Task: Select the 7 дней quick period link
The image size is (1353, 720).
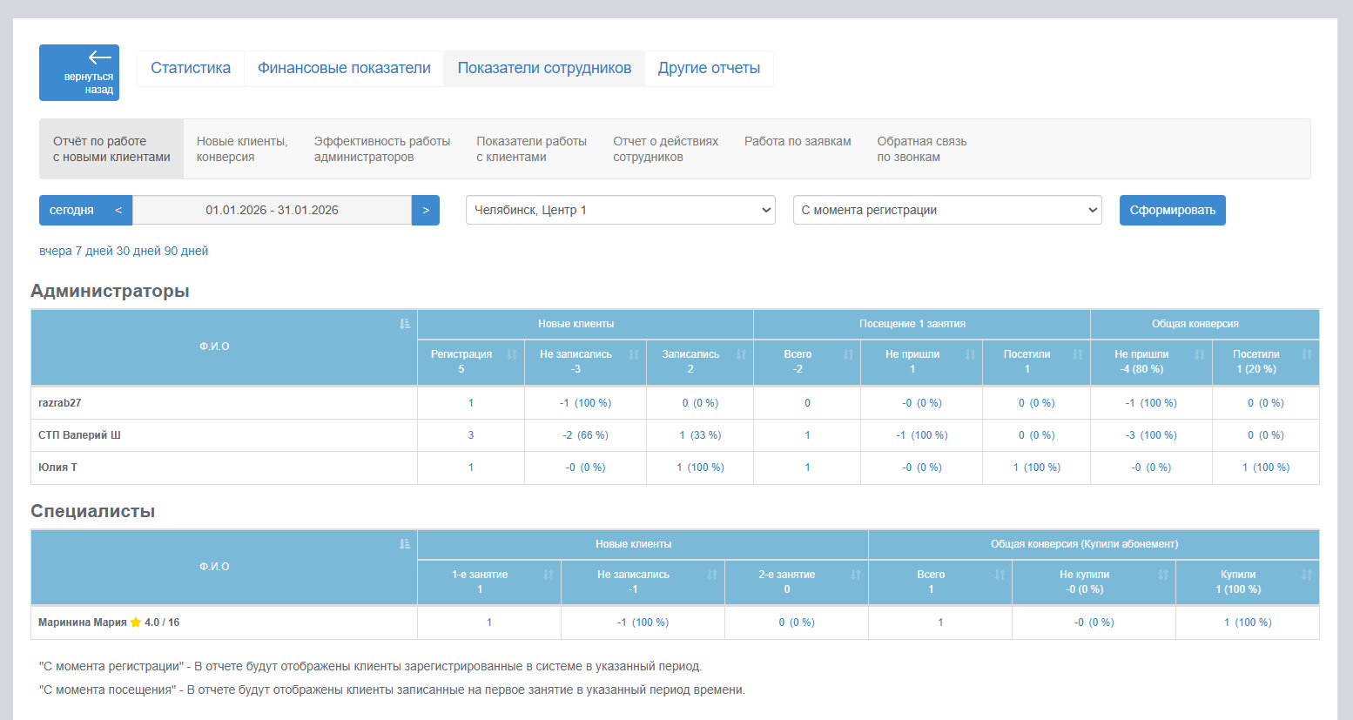Action: (x=94, y=251)
